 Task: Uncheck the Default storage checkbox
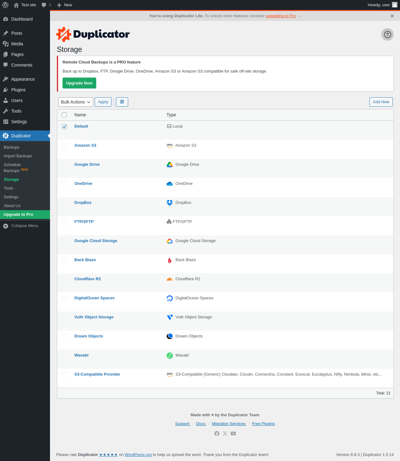[x=64, y=127]
